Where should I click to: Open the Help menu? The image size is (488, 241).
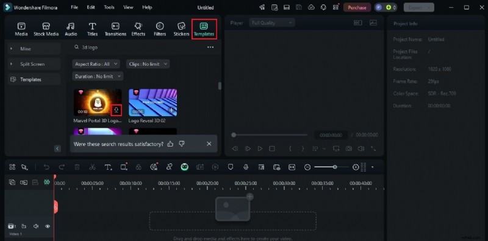click(147, 7)
